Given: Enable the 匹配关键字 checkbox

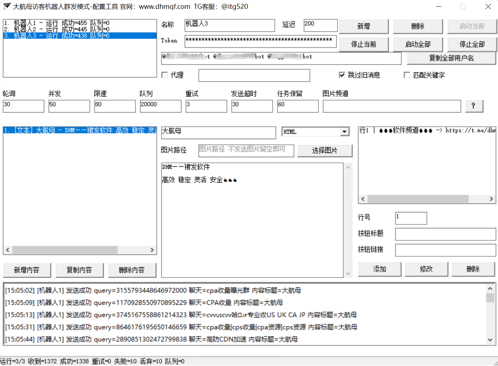Looking at the screenshot, I should 407,75.
